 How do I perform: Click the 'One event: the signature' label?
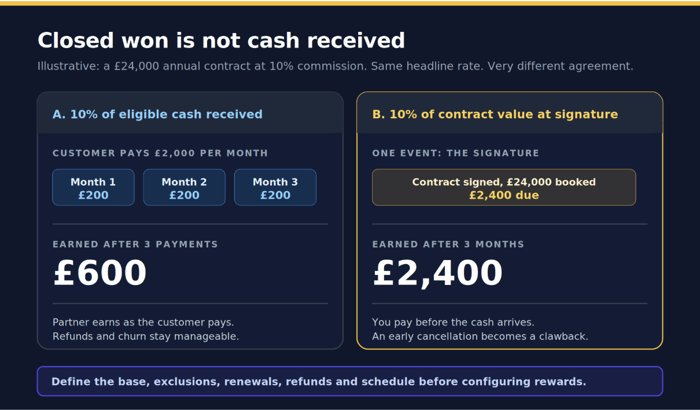[x=455, y=153]
